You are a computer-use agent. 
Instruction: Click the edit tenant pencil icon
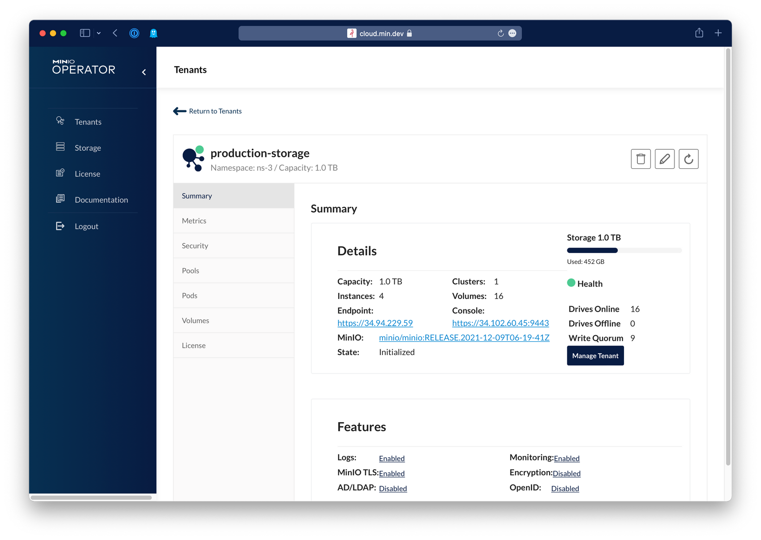pos(664,159)
